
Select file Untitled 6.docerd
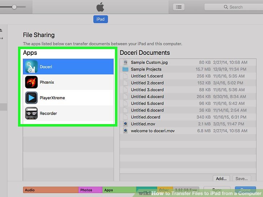point(147,110)
